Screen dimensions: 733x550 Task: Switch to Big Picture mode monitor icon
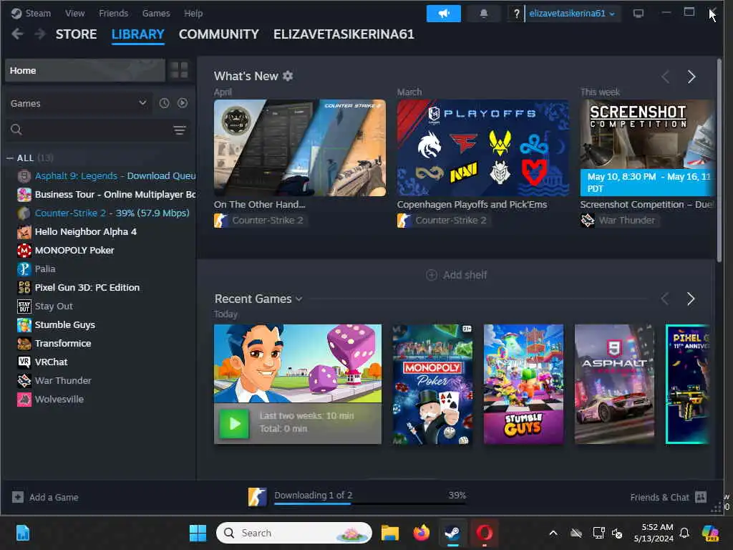638,14
